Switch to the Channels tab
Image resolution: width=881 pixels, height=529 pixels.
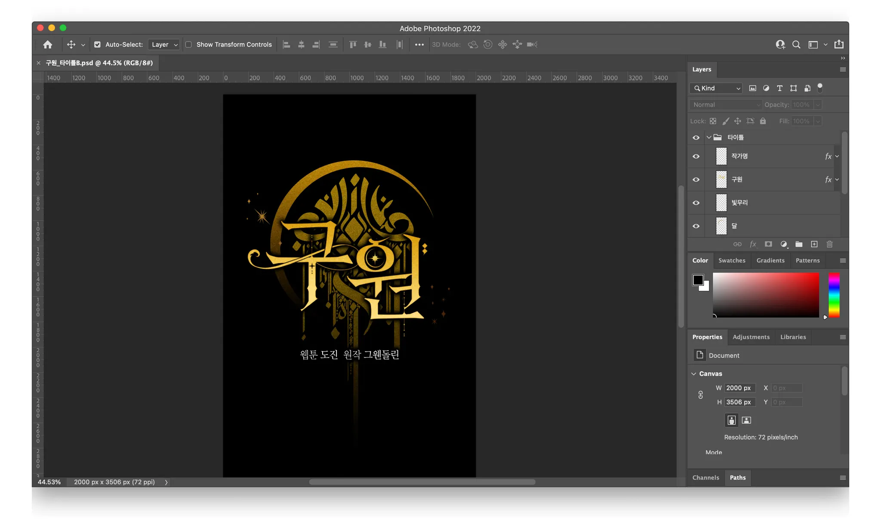tap(705, 477)
